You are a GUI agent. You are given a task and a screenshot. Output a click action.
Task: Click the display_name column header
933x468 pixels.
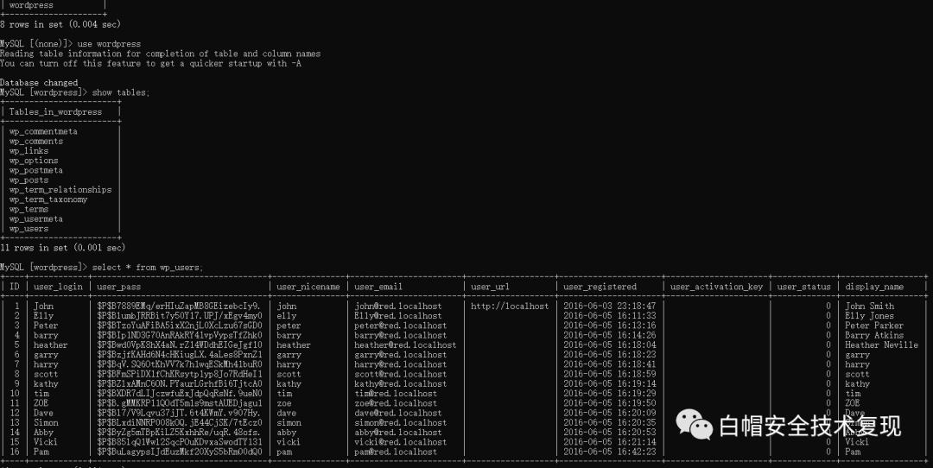point(874,287)
